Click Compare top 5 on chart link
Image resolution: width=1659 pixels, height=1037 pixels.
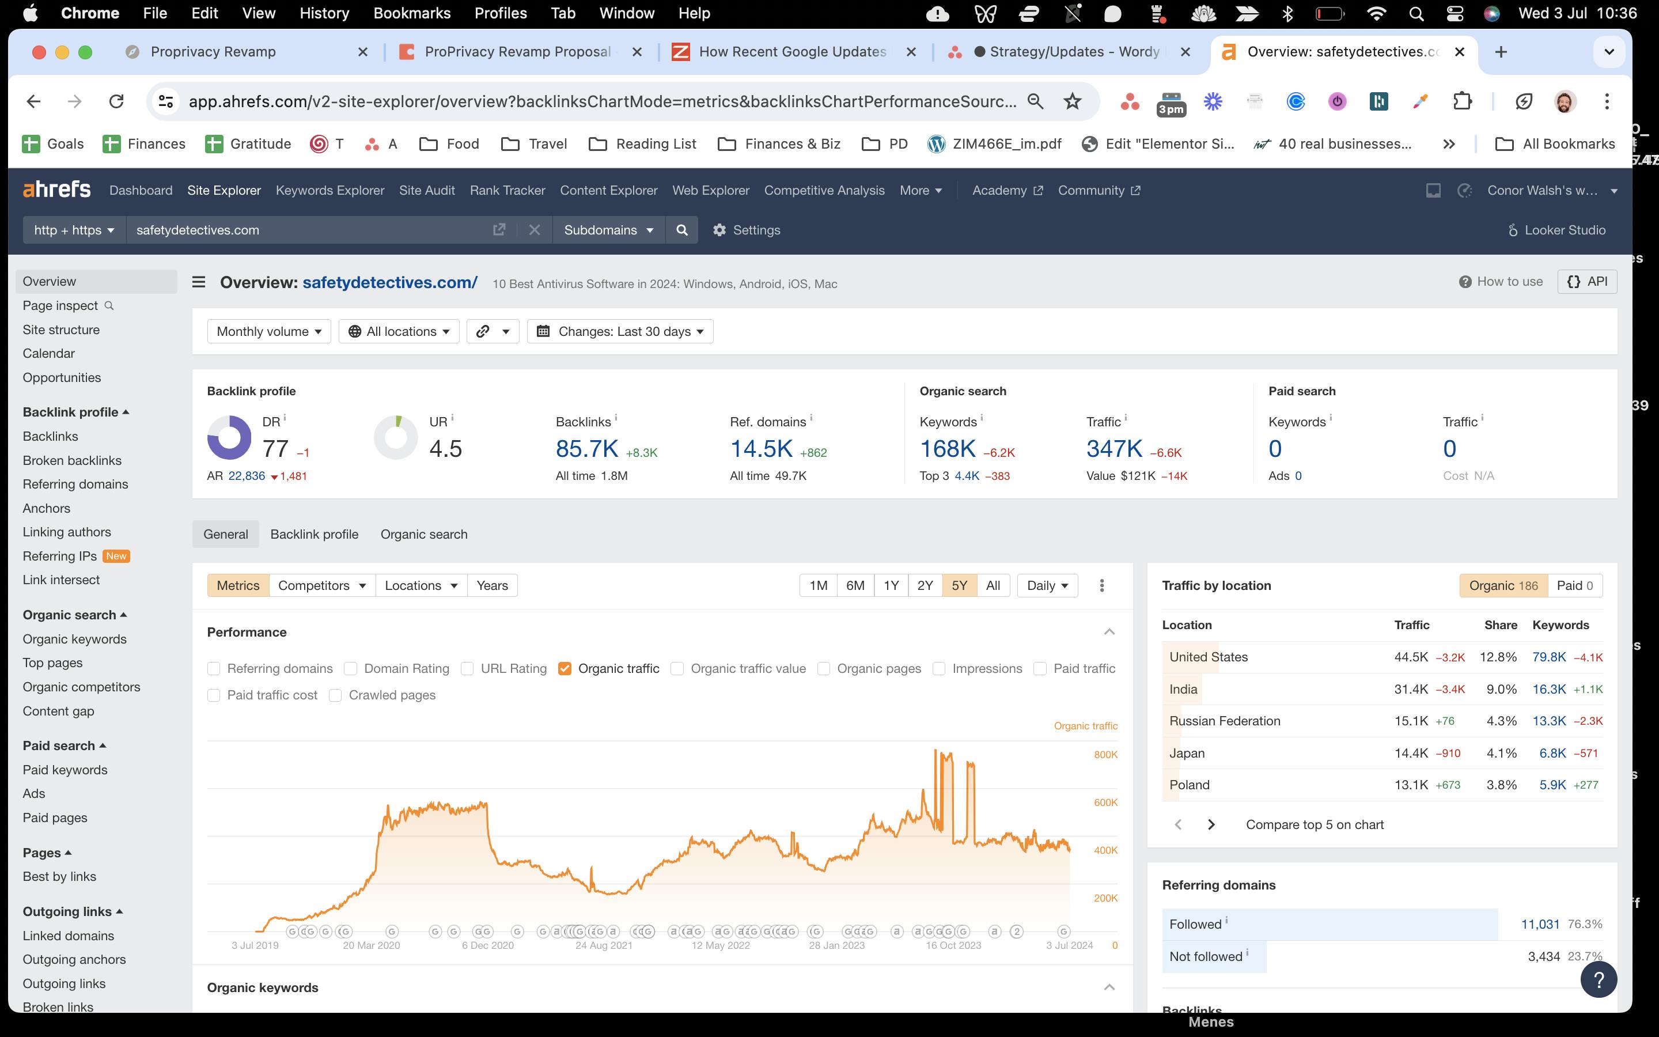1314,823
